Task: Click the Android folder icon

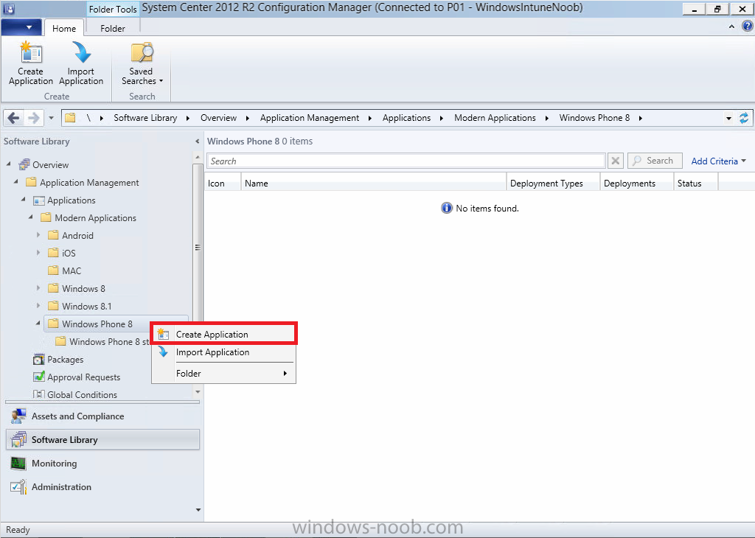Action: [x=53, y=235]
